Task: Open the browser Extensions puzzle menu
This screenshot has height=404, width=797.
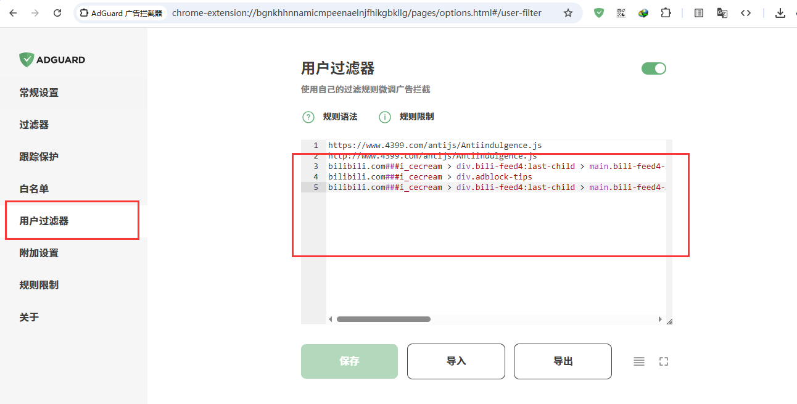Action: pos(666,13)
